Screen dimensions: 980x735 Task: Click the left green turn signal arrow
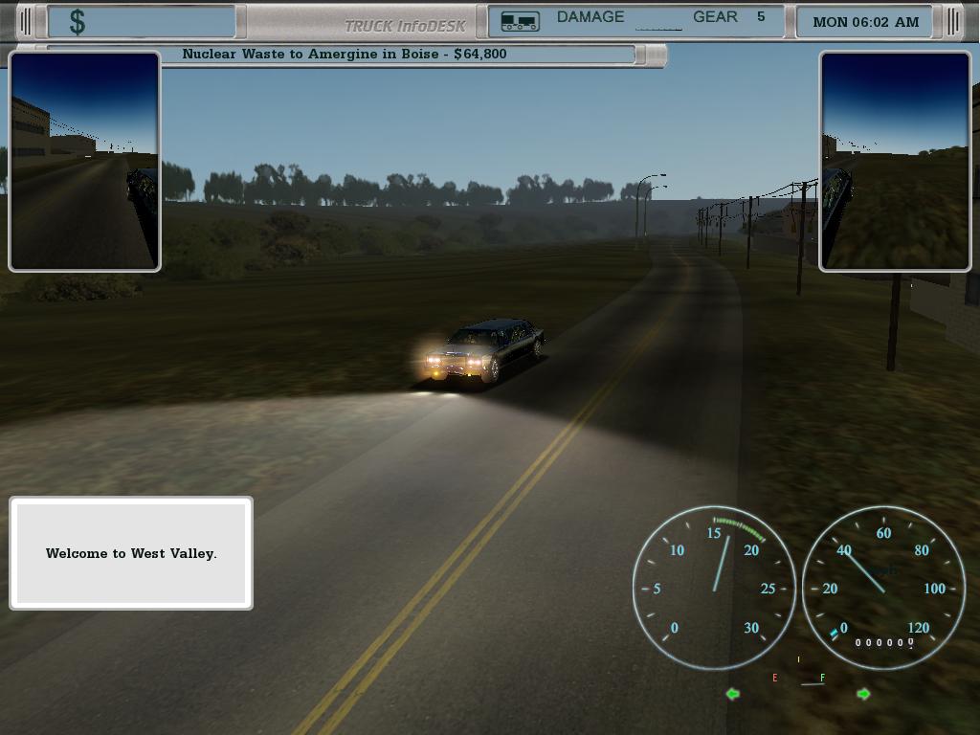point(732,694)
